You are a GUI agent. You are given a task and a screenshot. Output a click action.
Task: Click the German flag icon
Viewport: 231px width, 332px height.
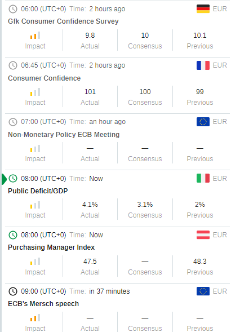203,9
